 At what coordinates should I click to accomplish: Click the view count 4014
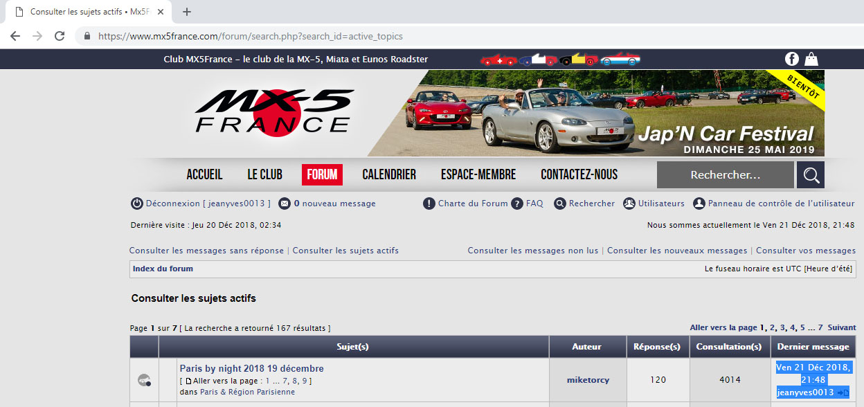point(729,380)
